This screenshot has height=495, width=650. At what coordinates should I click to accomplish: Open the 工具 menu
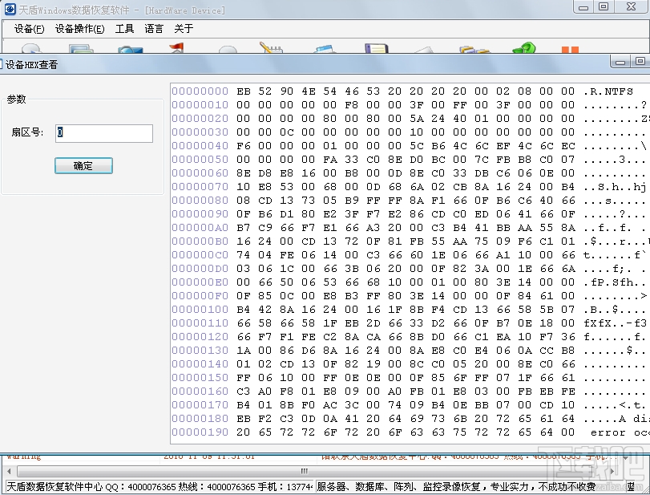pyautogui.click(x=125, y=27)
